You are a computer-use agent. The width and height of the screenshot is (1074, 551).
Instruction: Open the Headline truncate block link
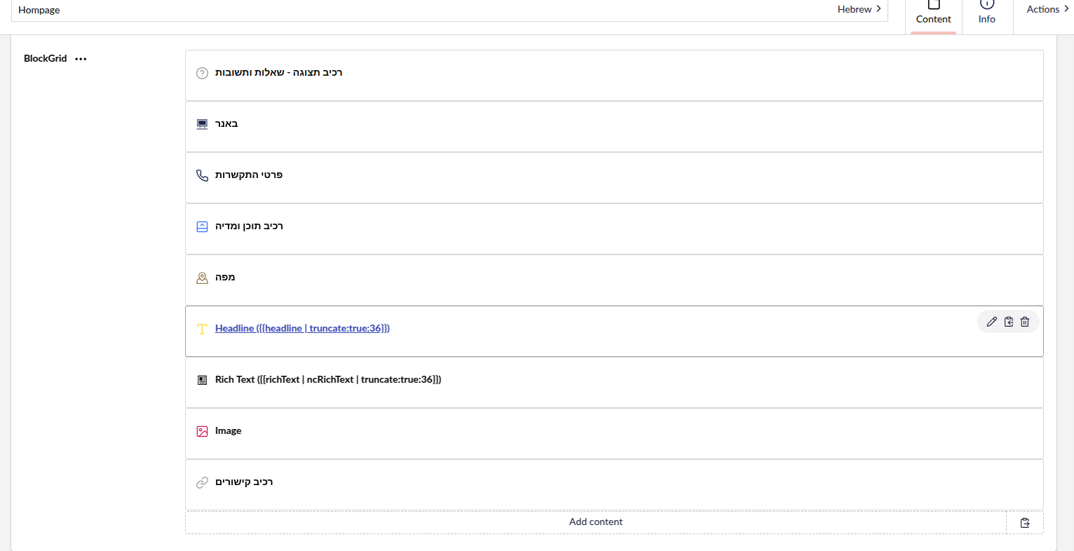click(x=302, y=328)
